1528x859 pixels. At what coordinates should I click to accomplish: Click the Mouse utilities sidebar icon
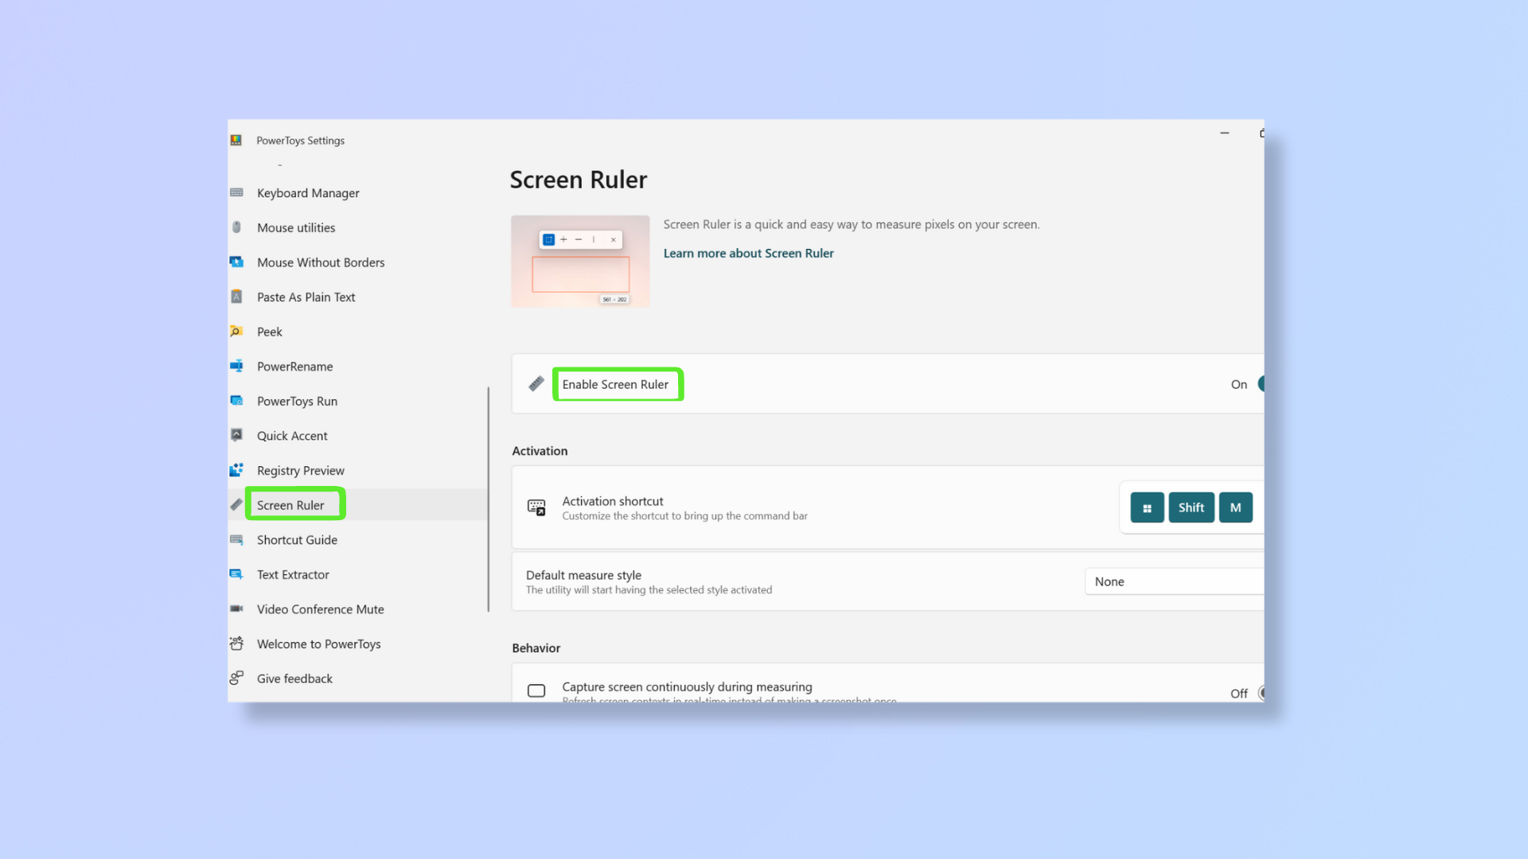pos(236,227)
